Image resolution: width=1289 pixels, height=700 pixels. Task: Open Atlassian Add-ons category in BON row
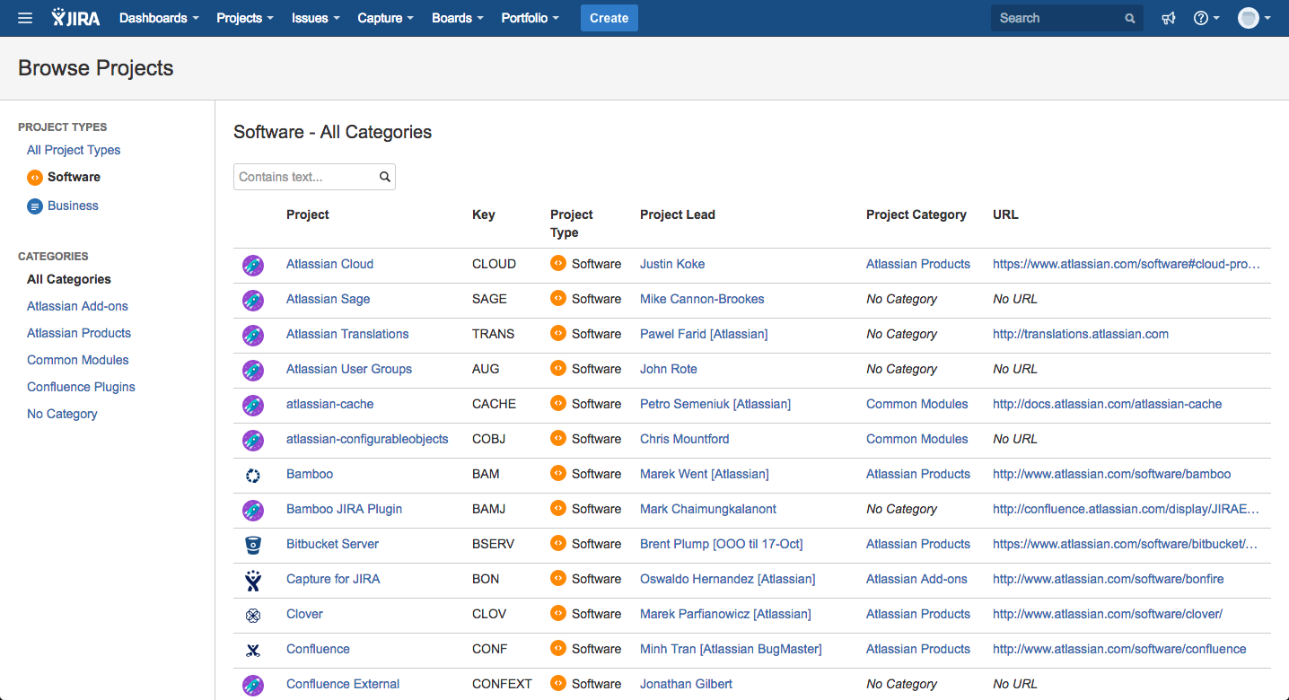(916, 579)
